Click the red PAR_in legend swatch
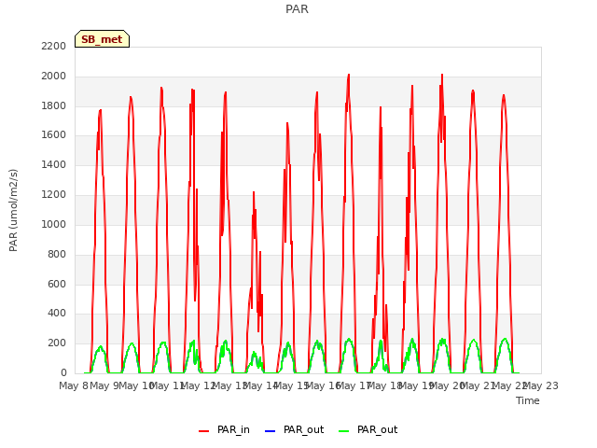Viewport: 597px width, 448px height. click(203, 431)
